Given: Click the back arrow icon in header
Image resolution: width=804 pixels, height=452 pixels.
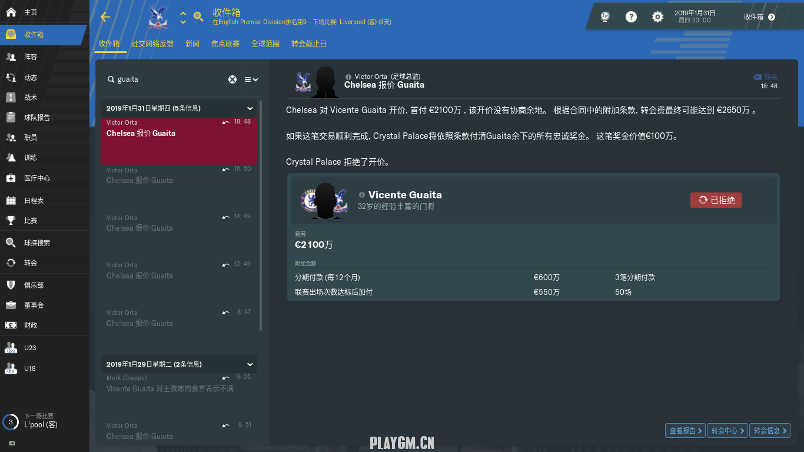Looking at the screenshot, I should [x=105, y=17].
